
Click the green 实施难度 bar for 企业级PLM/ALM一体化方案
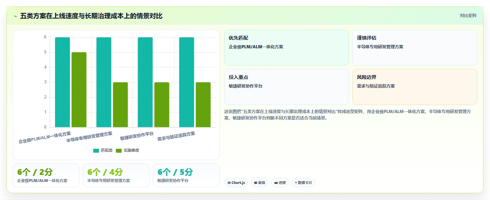pyautogui.click(x=79, y=90)
